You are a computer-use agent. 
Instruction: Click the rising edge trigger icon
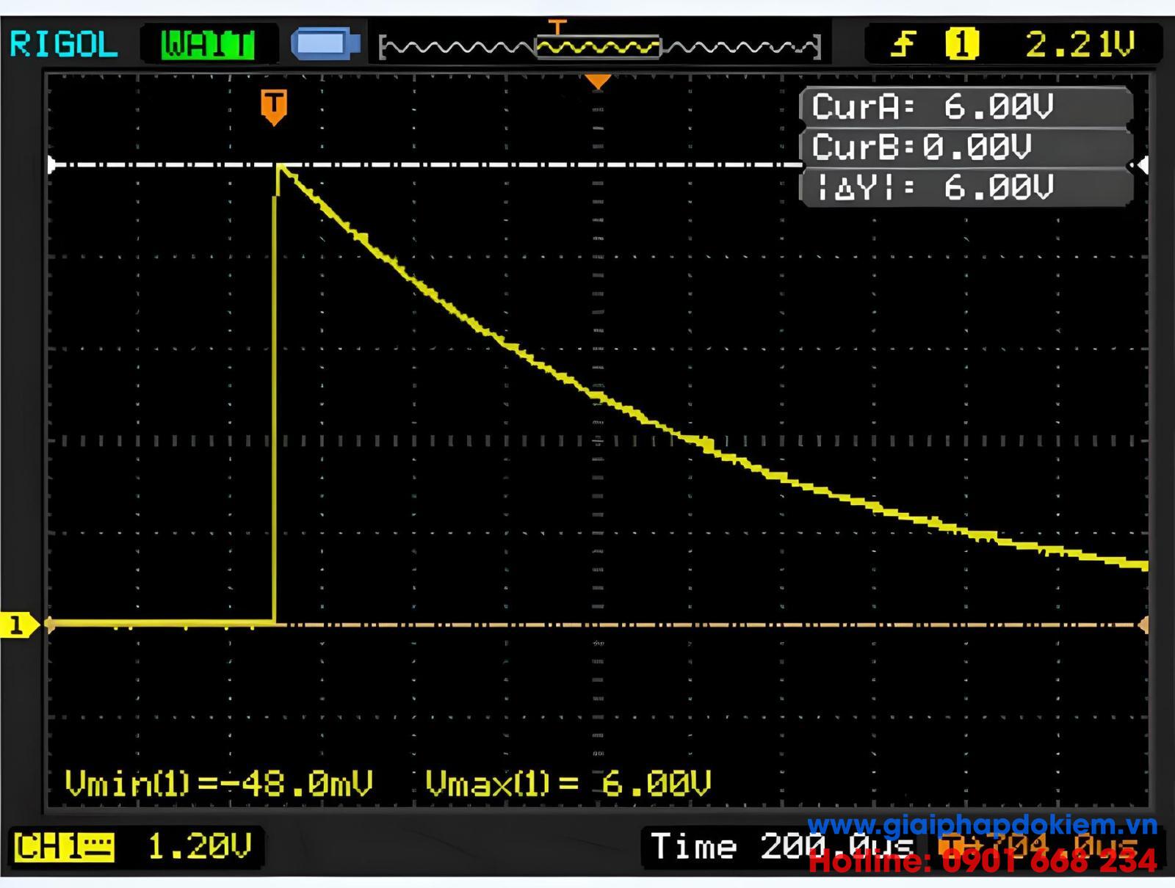903,45
